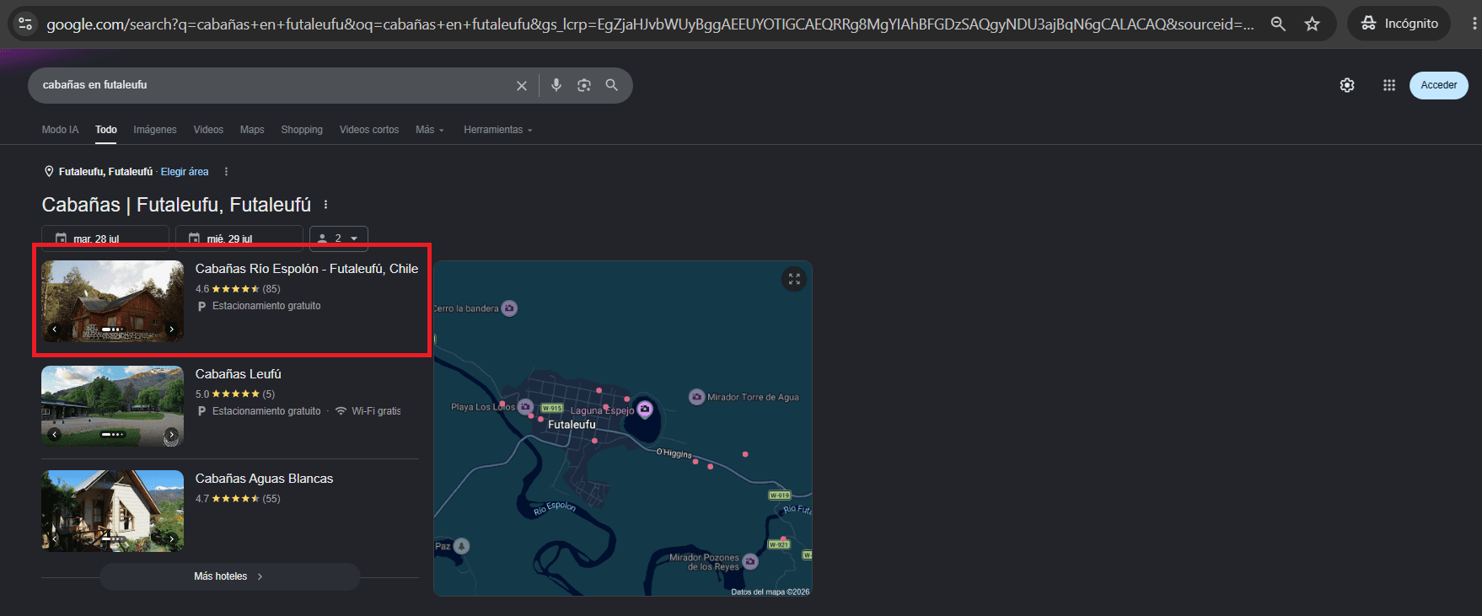Open the Incógnito profile button
This screenshot has width=1482, height=616.
tap(1399, 24)
